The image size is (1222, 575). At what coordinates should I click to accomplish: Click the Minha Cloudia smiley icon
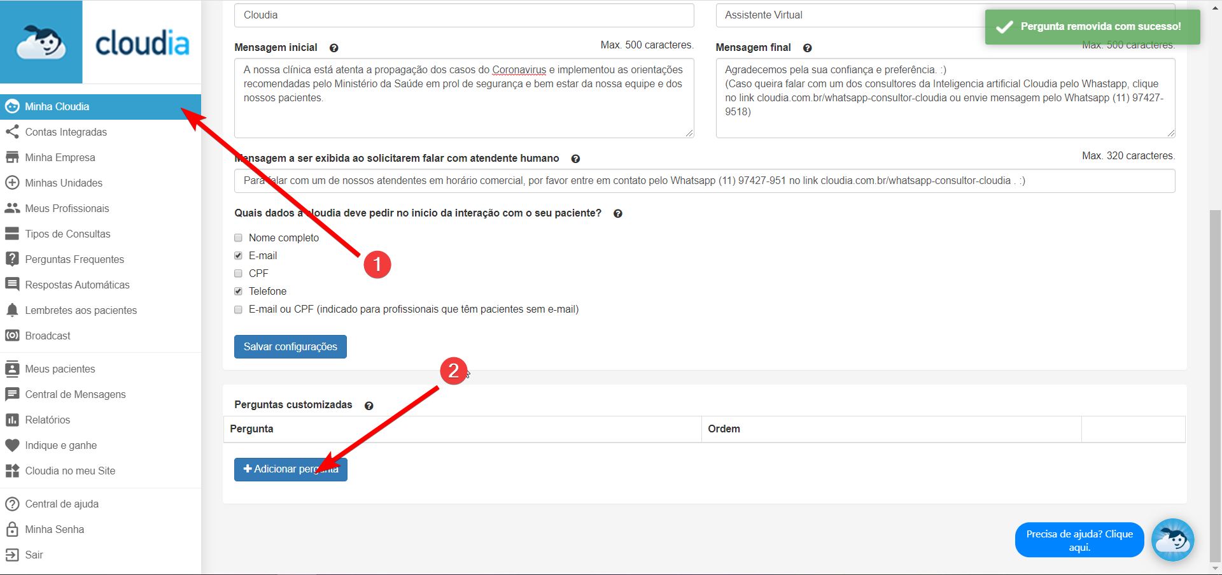click(12, 106)
